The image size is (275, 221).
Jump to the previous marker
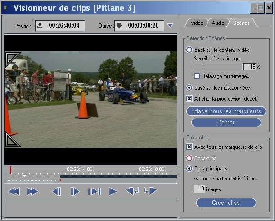point(132,191)
